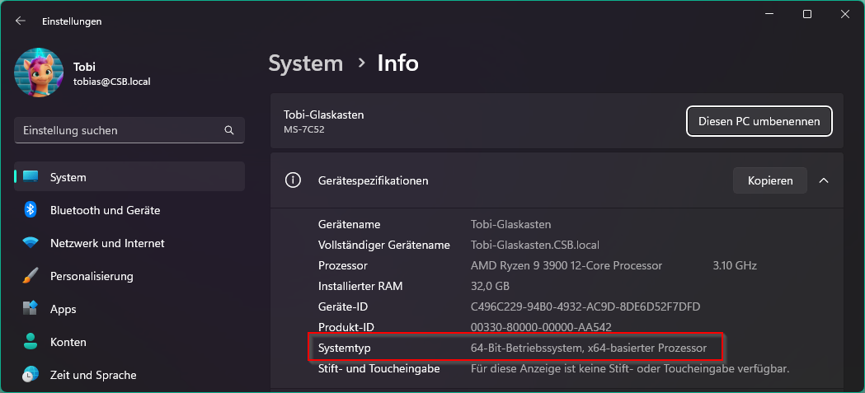Image resolution: width=865 pixels, height=393 pixels.
Task: Click the 32,0 GB RAM value
Action: coord(490,286)
